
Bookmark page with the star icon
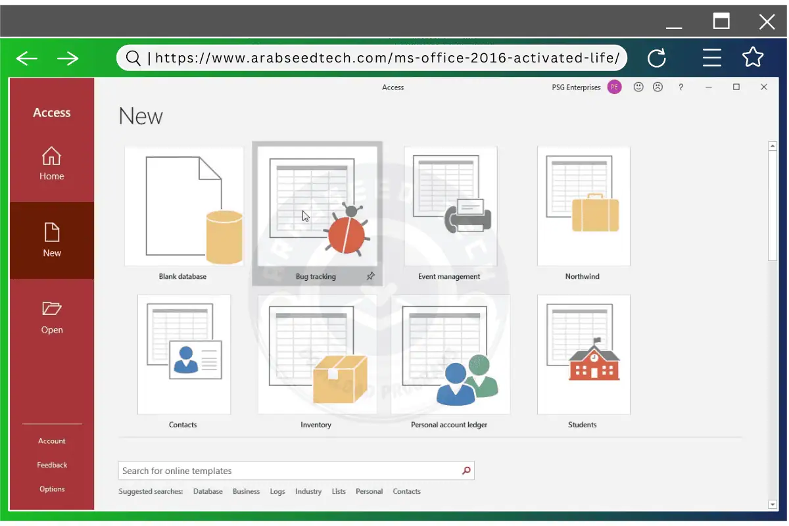752,58
